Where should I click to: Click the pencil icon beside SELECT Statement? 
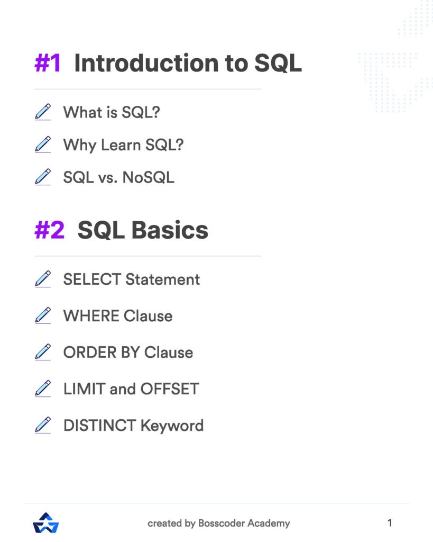(43, 279)
